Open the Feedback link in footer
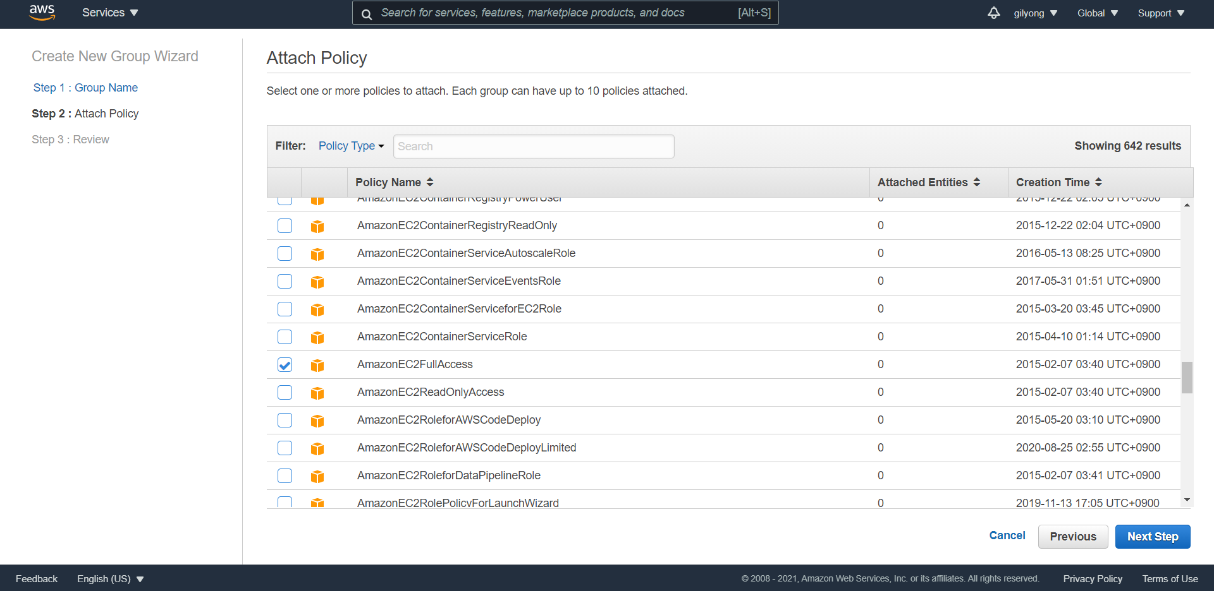Image resolution: width=1214 pixels, height=591 pixels. (37, 579)
